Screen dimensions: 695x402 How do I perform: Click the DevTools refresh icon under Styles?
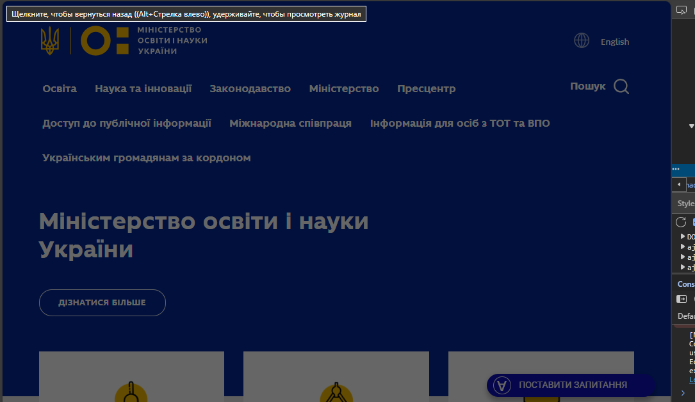(x=681, y=222)
